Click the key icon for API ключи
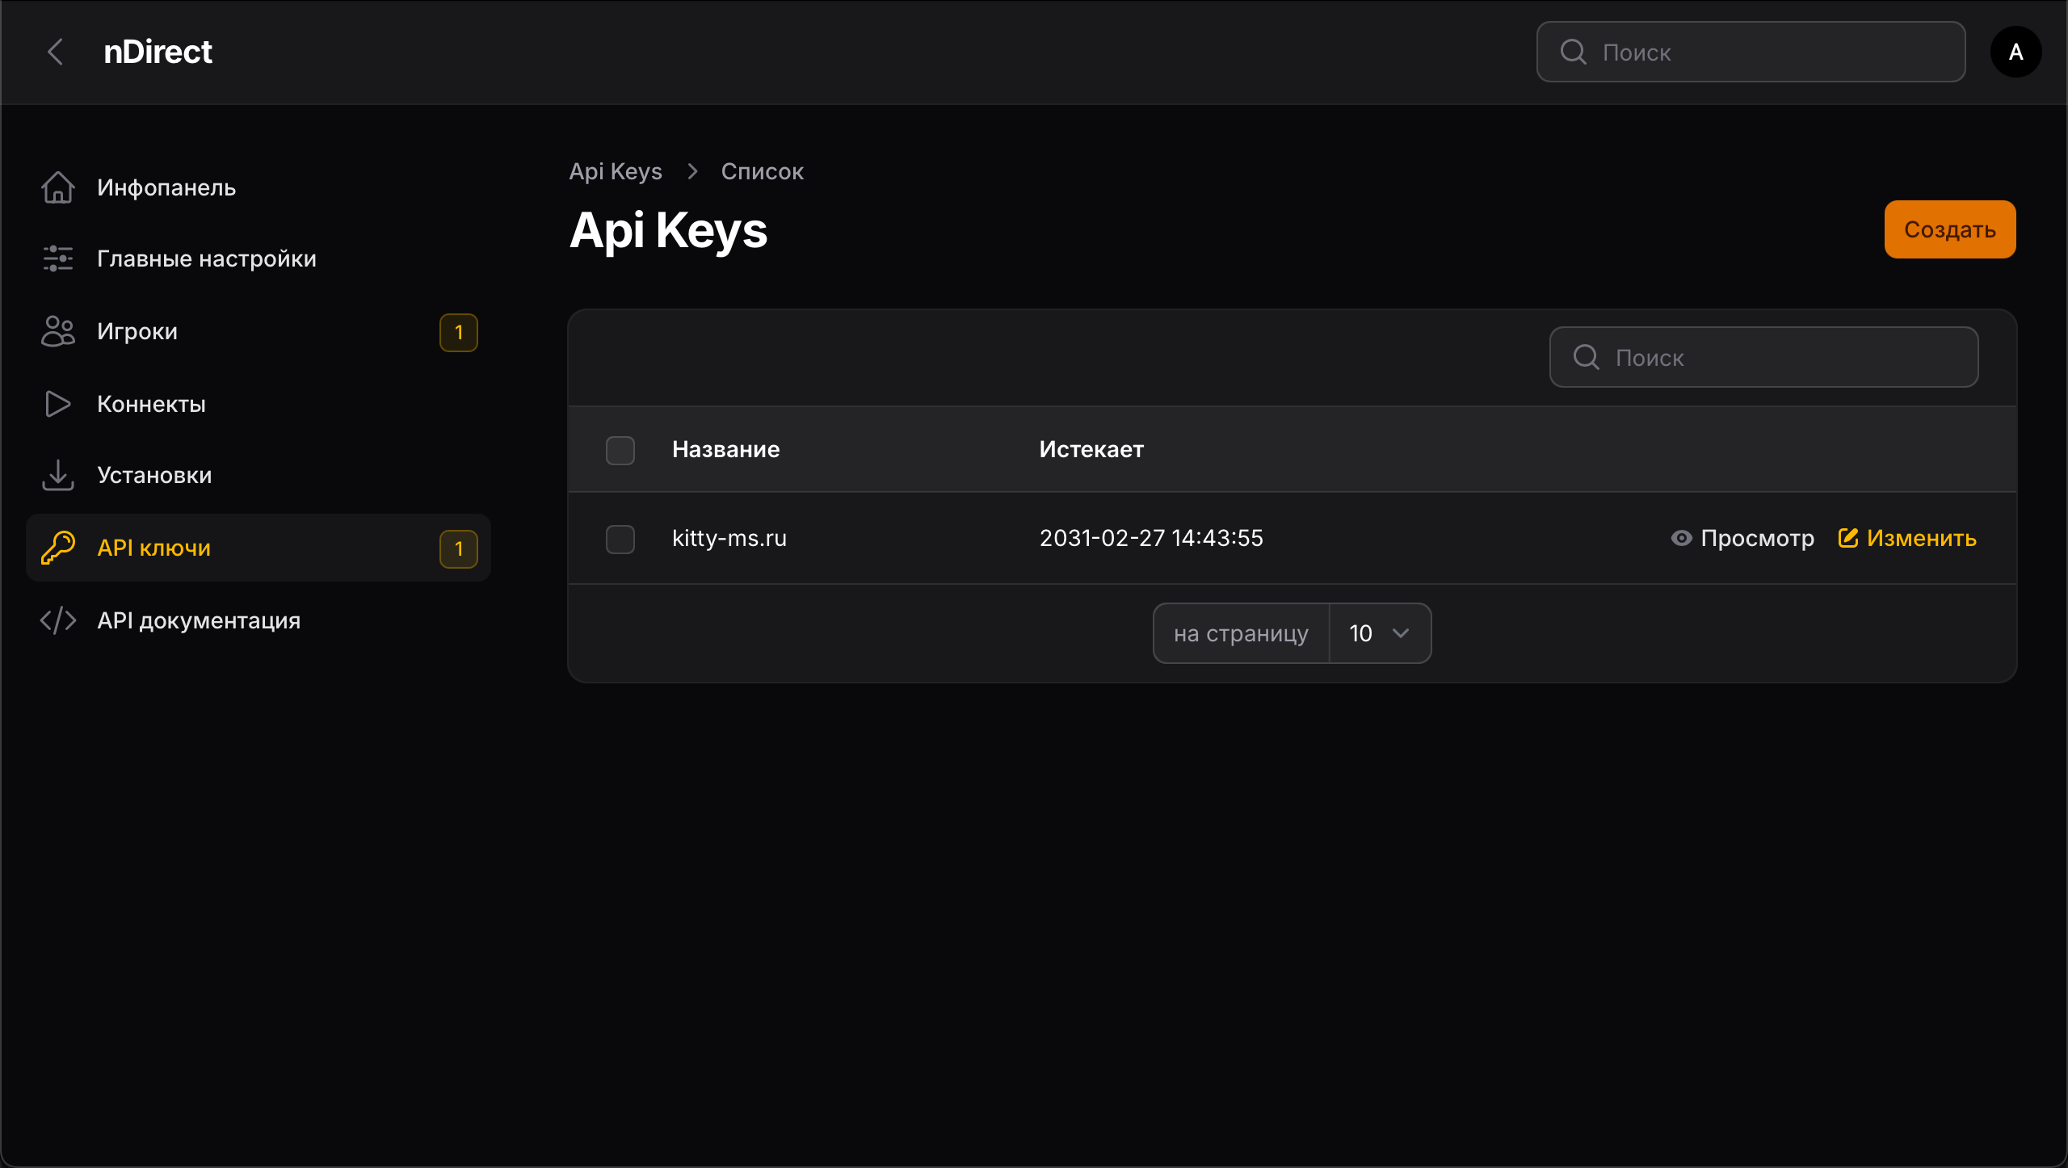 point(58,548)
